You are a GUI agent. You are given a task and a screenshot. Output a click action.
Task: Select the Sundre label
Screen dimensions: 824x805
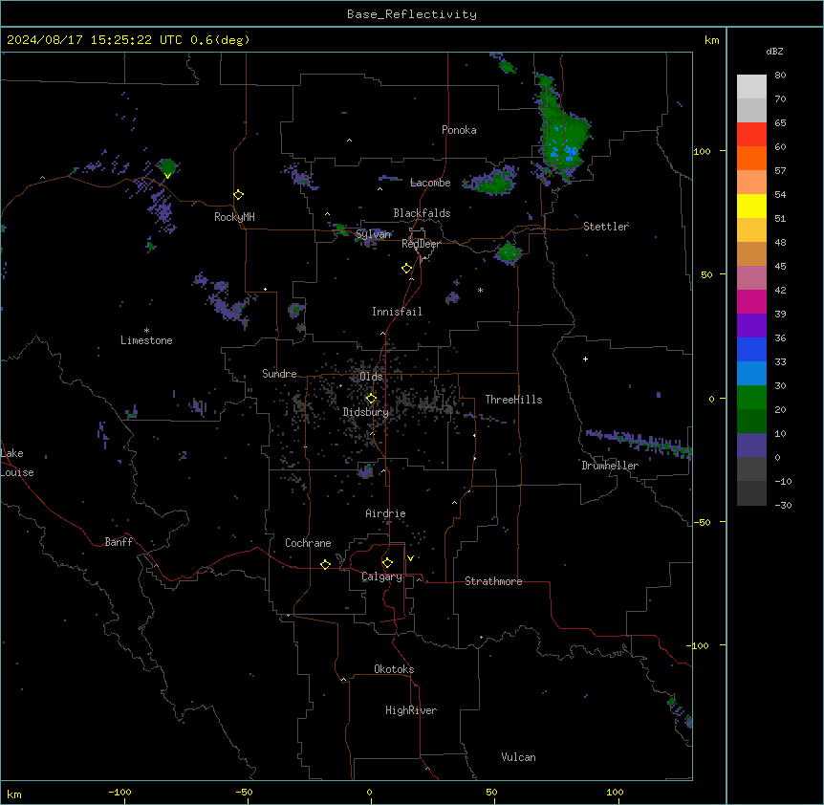pyautogui.click(x=279, y=374)
